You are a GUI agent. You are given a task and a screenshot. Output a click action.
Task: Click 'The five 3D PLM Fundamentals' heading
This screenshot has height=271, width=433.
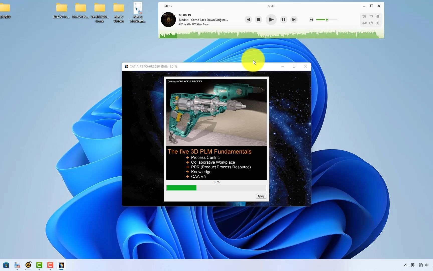pyautogui.click(x=209, y=152)
